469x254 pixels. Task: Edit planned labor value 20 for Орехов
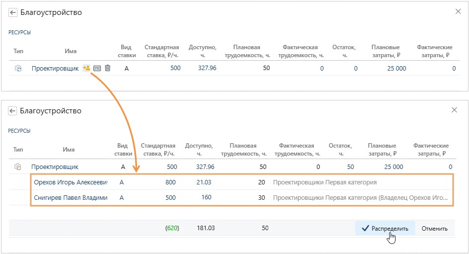point(262,182)
